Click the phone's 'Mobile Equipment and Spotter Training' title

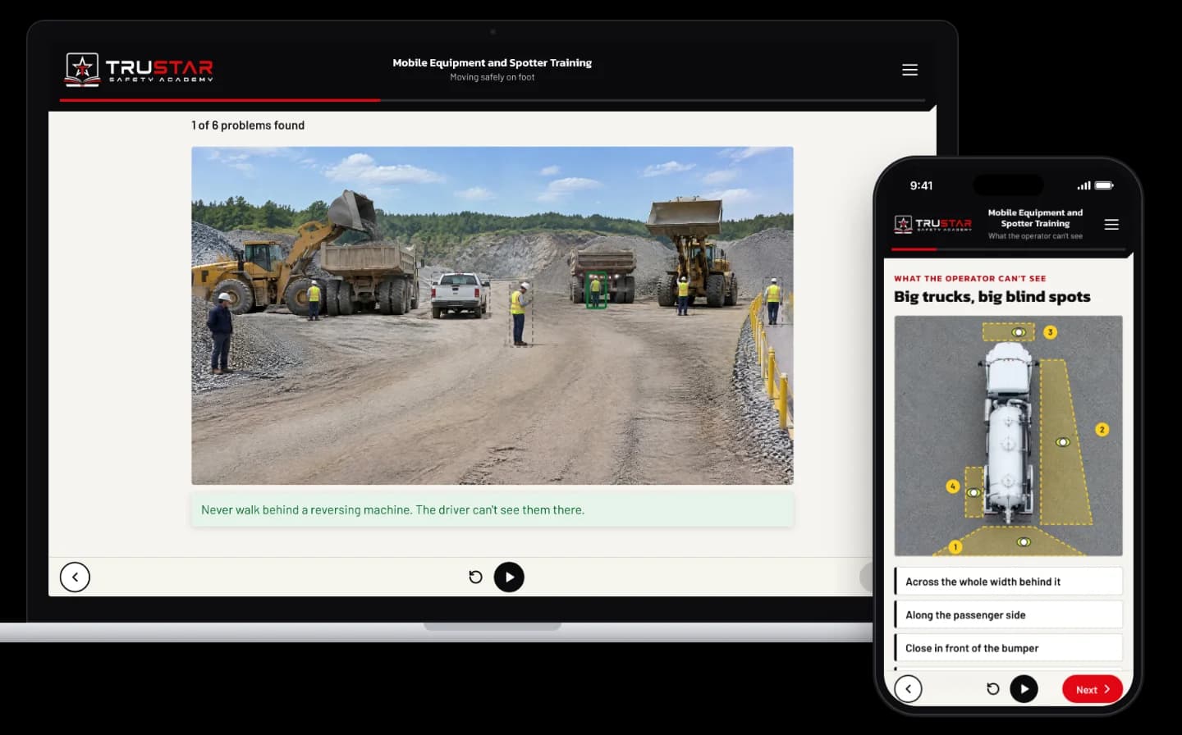click(1035, 218)
